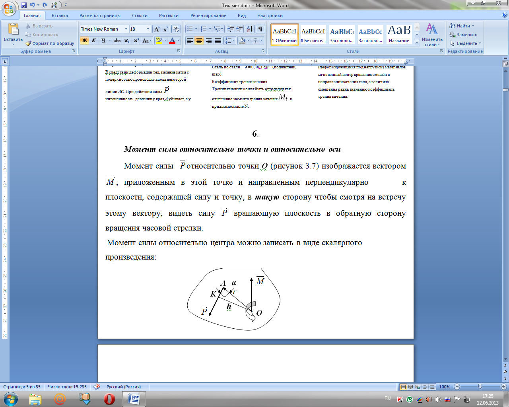Open Изменить стили menu
Screen dimensions: 509x407
(x=432, y=35)
